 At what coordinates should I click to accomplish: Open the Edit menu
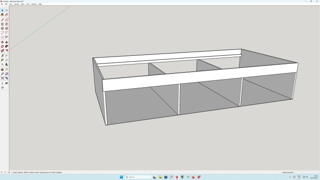[6, 4]
